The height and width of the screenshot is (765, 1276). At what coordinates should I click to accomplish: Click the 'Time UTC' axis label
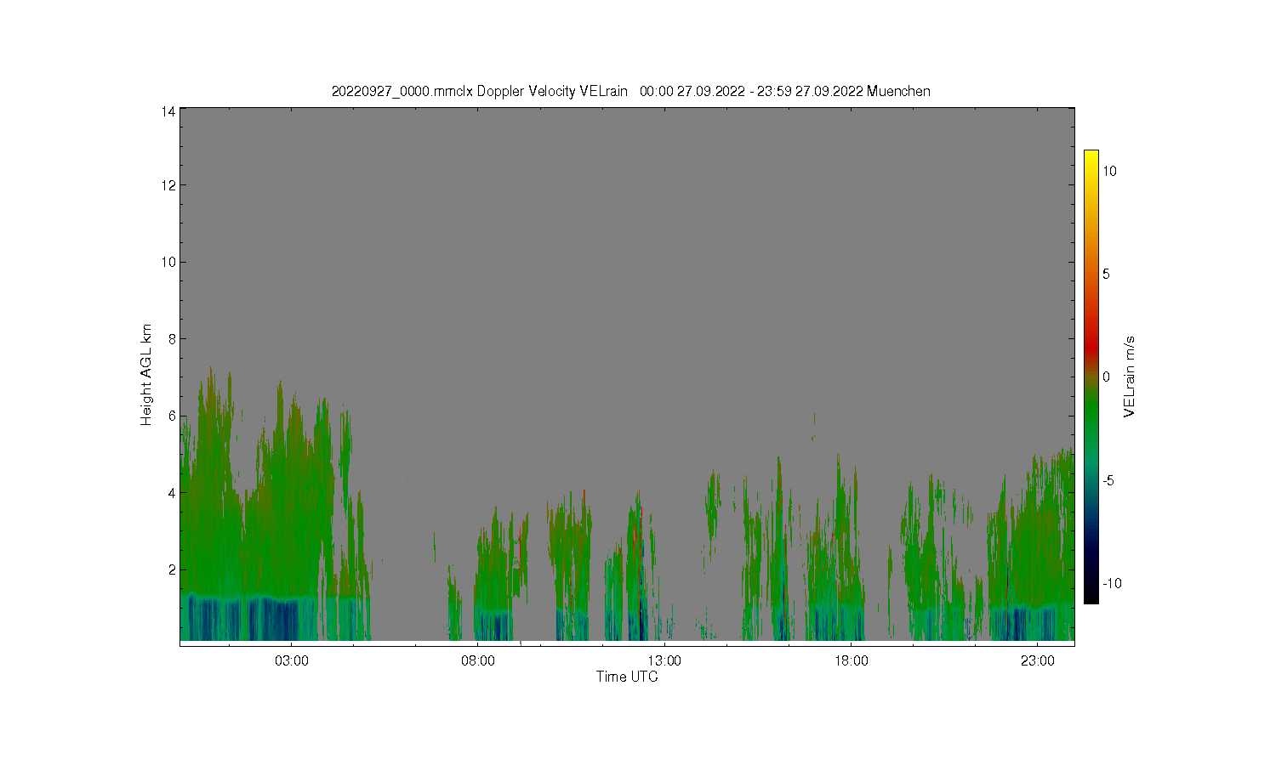click(x=627, y=677)
